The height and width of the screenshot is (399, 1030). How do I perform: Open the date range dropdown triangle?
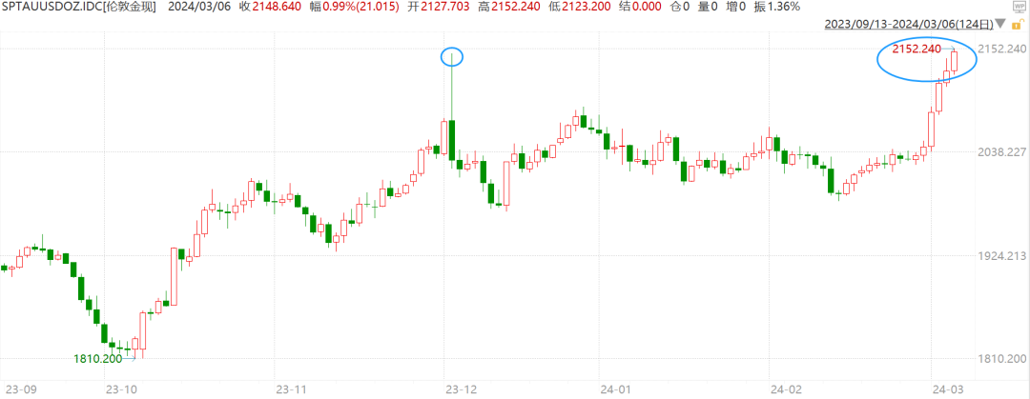999,24
